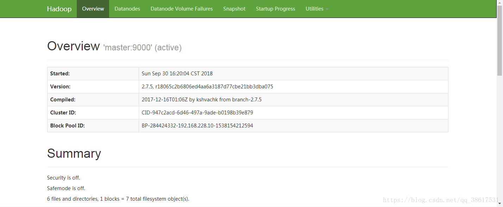Click the value 'BP-284424332-192.168.228.10-1538154212594'

click(x=197, y=126)
